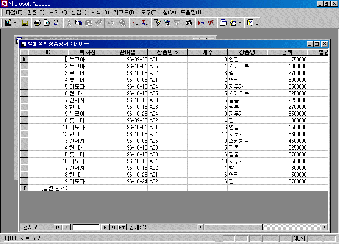
Task: Copy selection with the copy icon
Action: (79, 23)
